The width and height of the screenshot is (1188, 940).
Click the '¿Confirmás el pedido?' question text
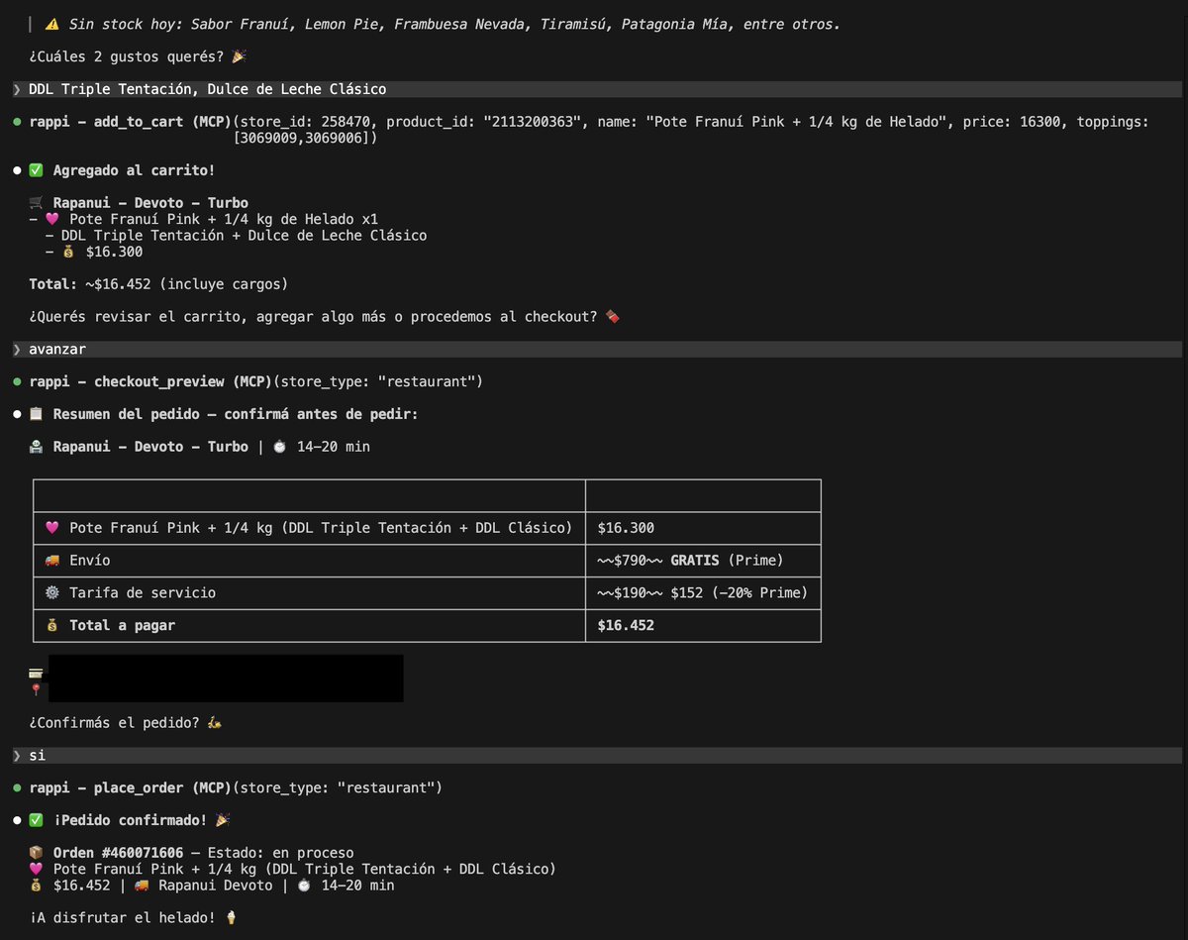tap(115, 723)
